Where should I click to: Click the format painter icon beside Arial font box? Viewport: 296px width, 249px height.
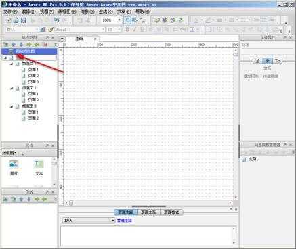(51, 30)
